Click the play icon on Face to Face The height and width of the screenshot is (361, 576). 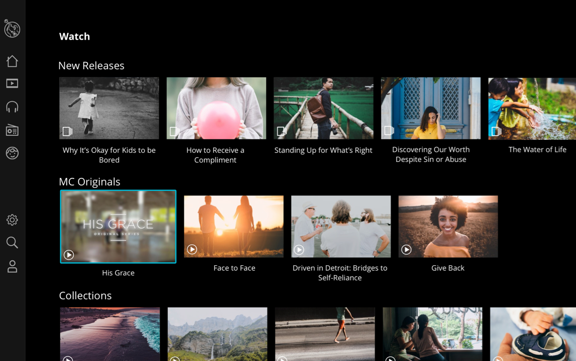click(x=192, y=250)
